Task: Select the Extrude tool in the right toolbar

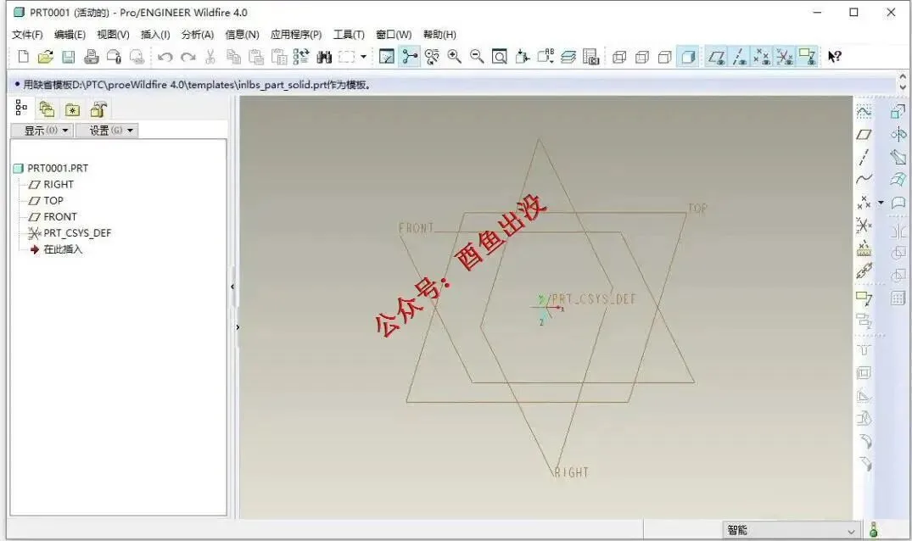Action: (898, 111)
